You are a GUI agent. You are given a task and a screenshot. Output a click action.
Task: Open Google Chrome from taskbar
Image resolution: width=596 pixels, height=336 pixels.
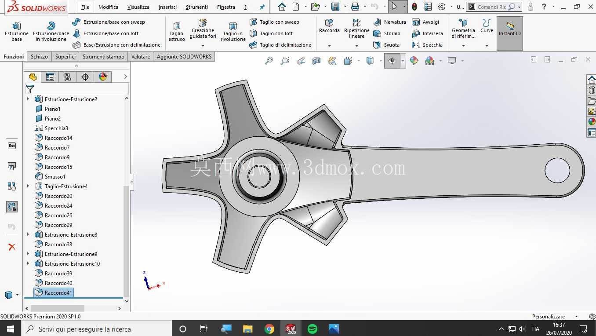point(269,329)
